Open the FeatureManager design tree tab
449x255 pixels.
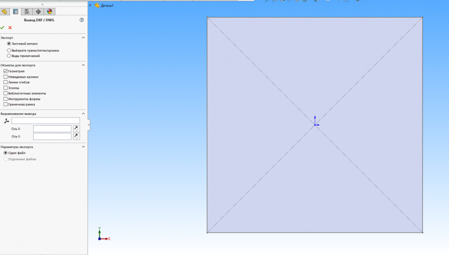pos(5,12)
